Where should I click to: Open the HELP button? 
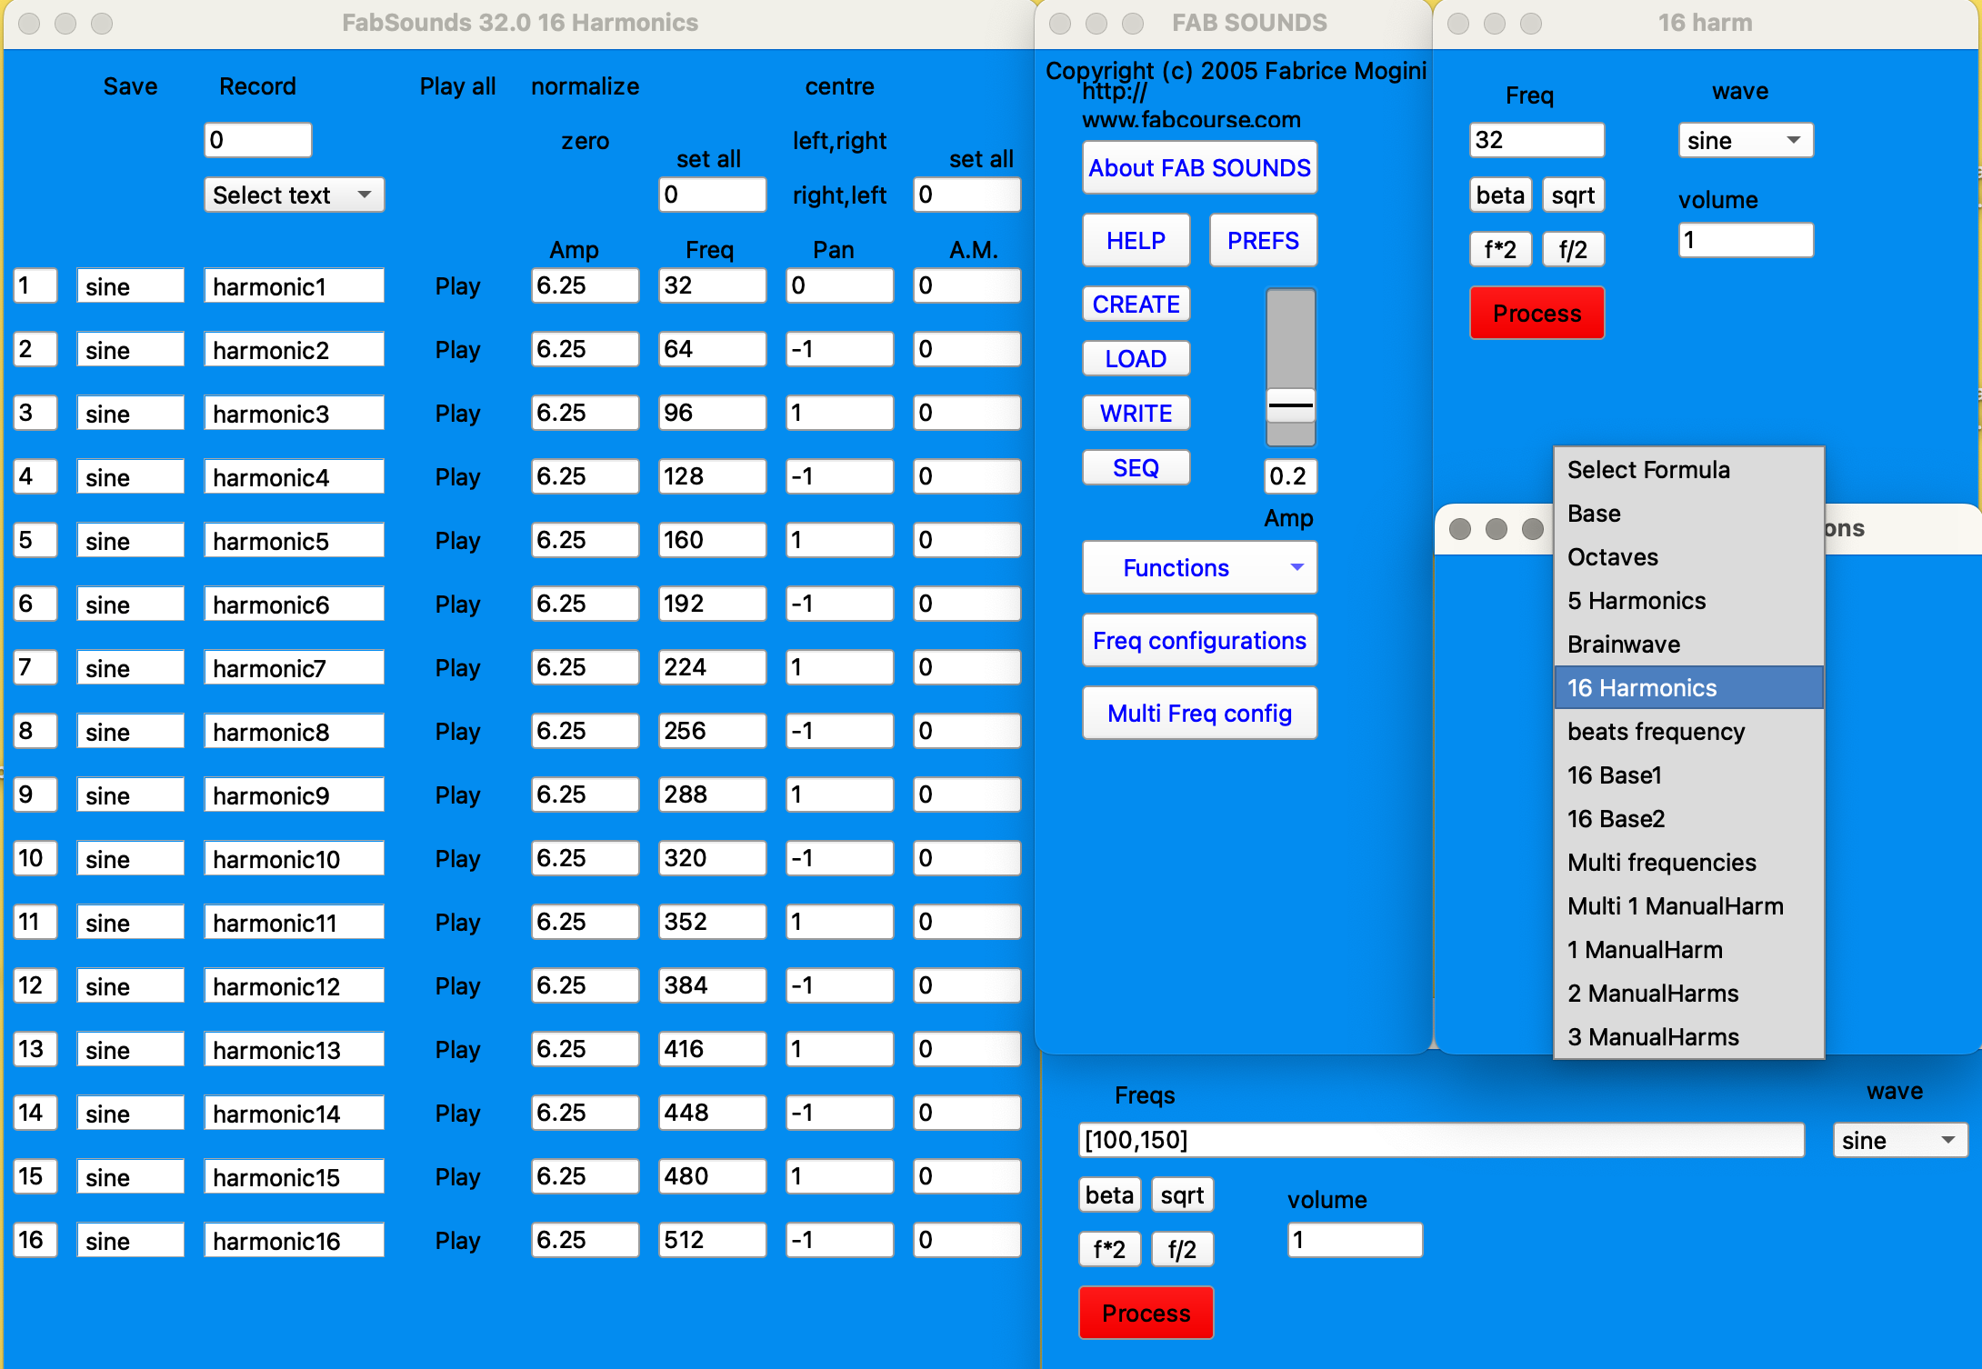coord(1136,241)
